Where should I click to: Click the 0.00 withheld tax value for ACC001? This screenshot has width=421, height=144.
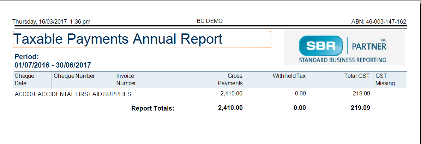[300, 94]
